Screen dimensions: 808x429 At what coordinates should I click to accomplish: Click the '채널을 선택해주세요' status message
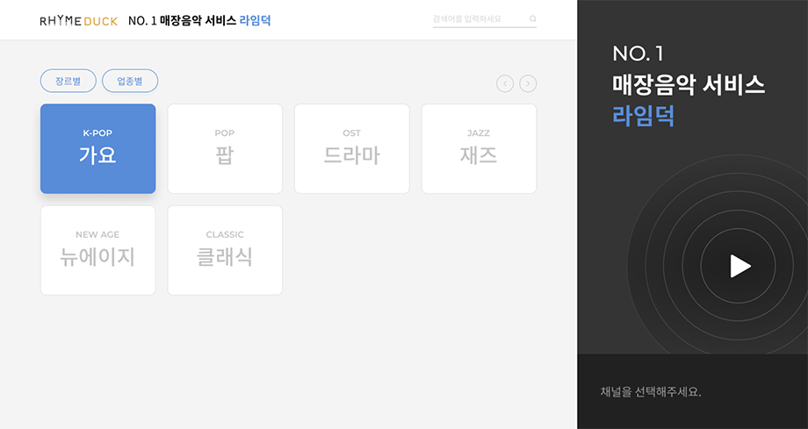click(x=651, y=391)
